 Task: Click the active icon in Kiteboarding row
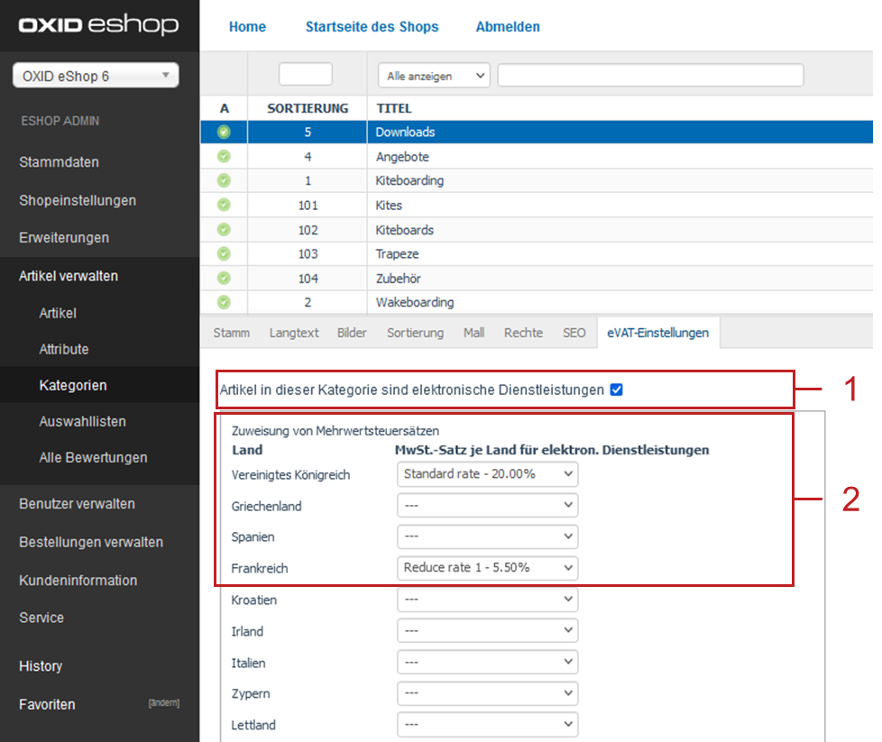click(224, 180)
